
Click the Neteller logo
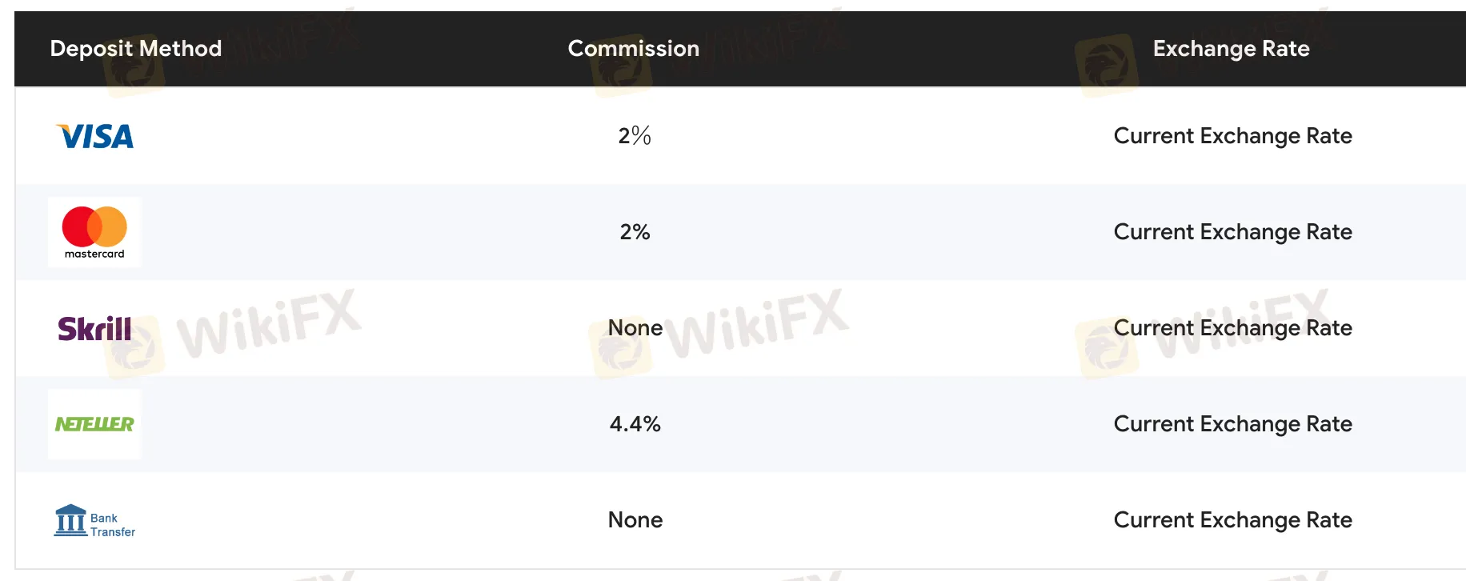point(94,424)
